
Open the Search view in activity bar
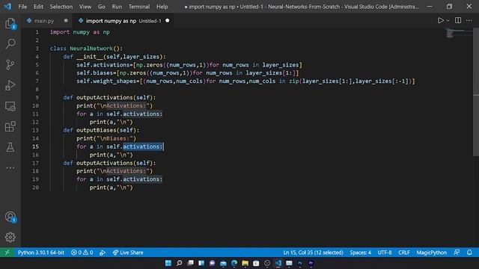coord(10,43)
